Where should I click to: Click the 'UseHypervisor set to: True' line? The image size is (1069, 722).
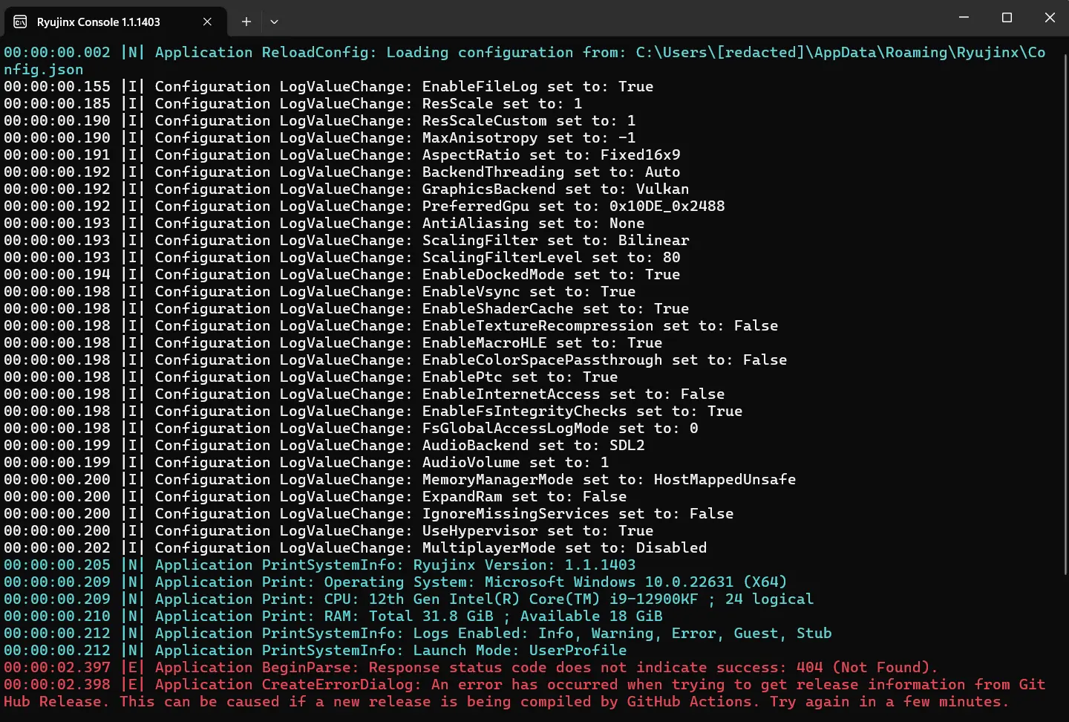pyautogui.click(x=329, y=530)
